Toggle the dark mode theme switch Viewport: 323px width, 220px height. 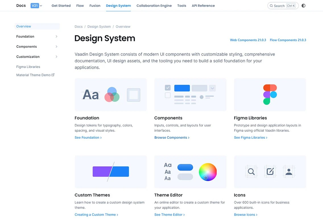click(303, 5)
